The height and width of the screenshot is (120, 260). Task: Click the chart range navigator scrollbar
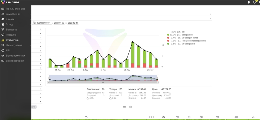point(103,82)
